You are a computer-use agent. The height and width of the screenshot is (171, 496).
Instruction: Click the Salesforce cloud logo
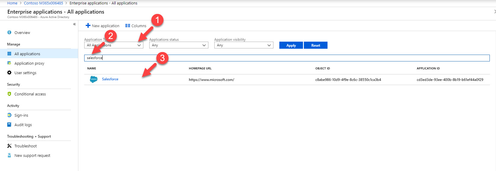point(94,79)
